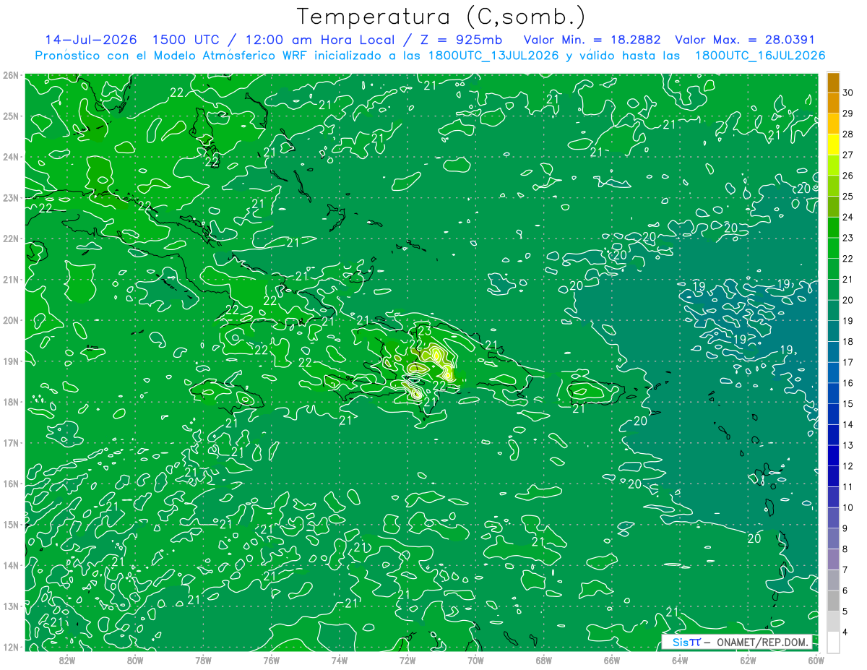Screen dimensions: 867x670
Task: Select the 'Z = 925mb' level text
Action: click(x=460, y=40)
